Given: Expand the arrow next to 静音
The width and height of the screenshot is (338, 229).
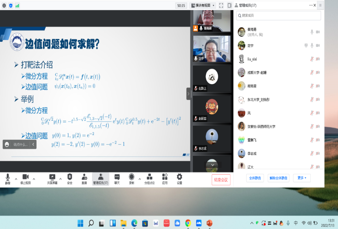Looking at the screenshot, I should [x=16, y=178].
